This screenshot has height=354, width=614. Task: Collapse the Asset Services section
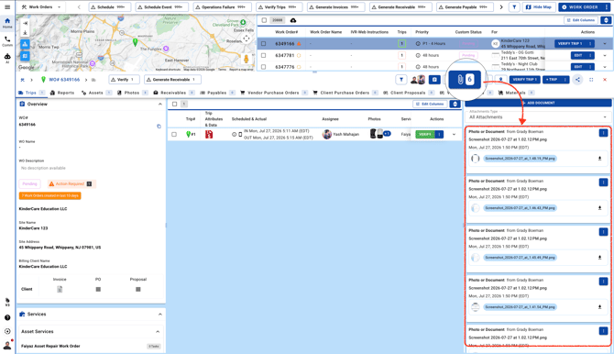pos(158,332)
